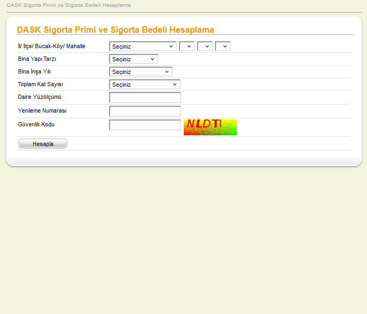The height and width of the screenshot is (314, 367).
Task: Click the Güvenlik Kodu input field
Action: (145, 125)
